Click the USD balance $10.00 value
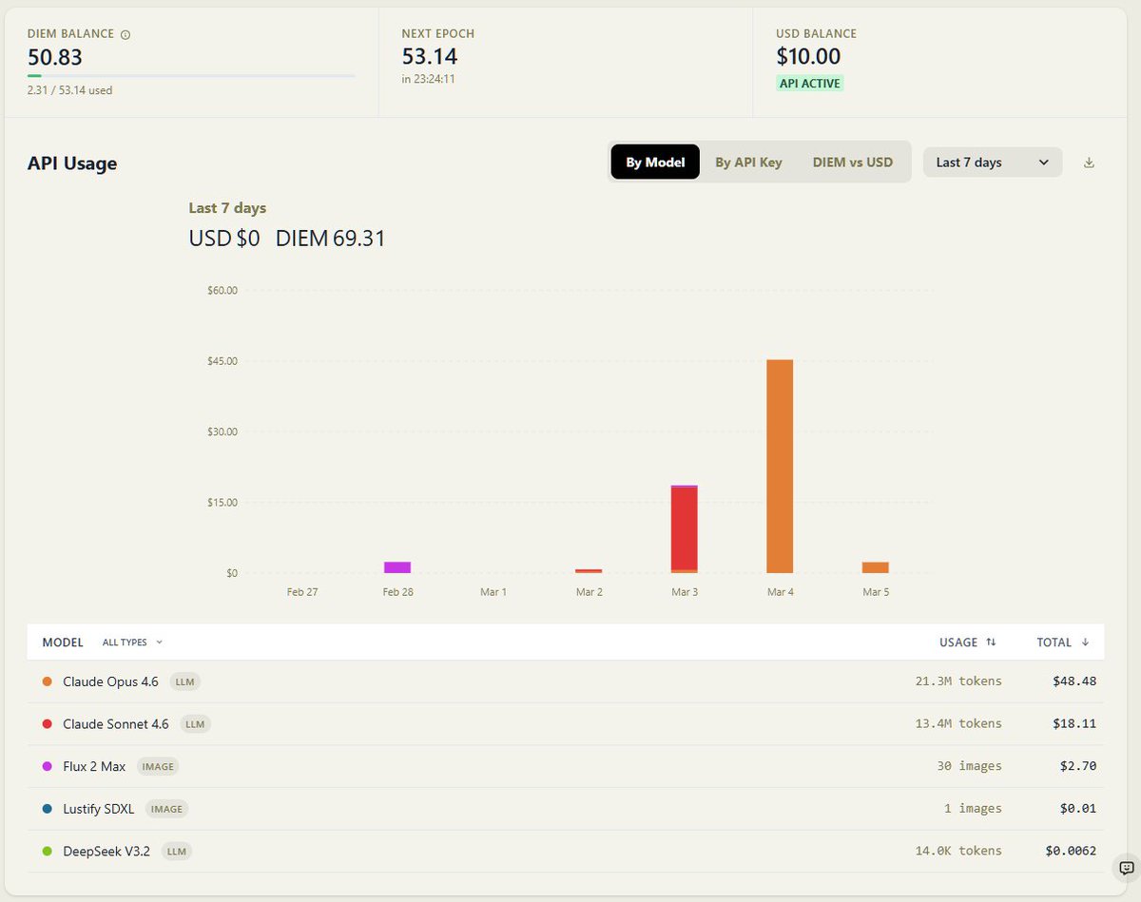This screenshot has width=1141, height=902. [808, 57]
